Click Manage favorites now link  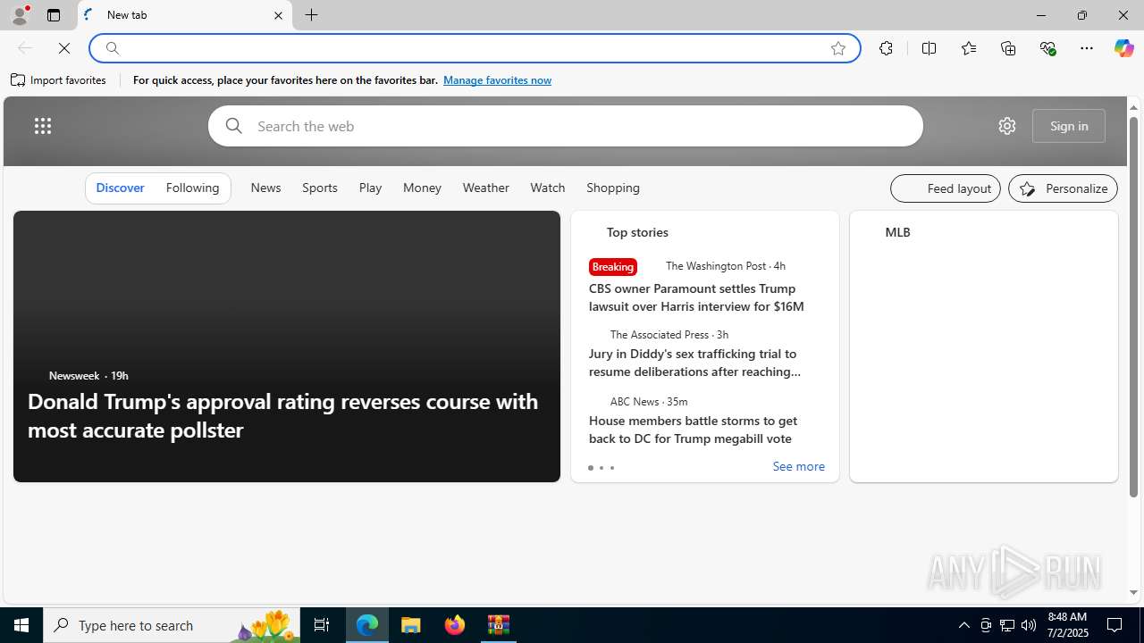click(x=497, y=80)
